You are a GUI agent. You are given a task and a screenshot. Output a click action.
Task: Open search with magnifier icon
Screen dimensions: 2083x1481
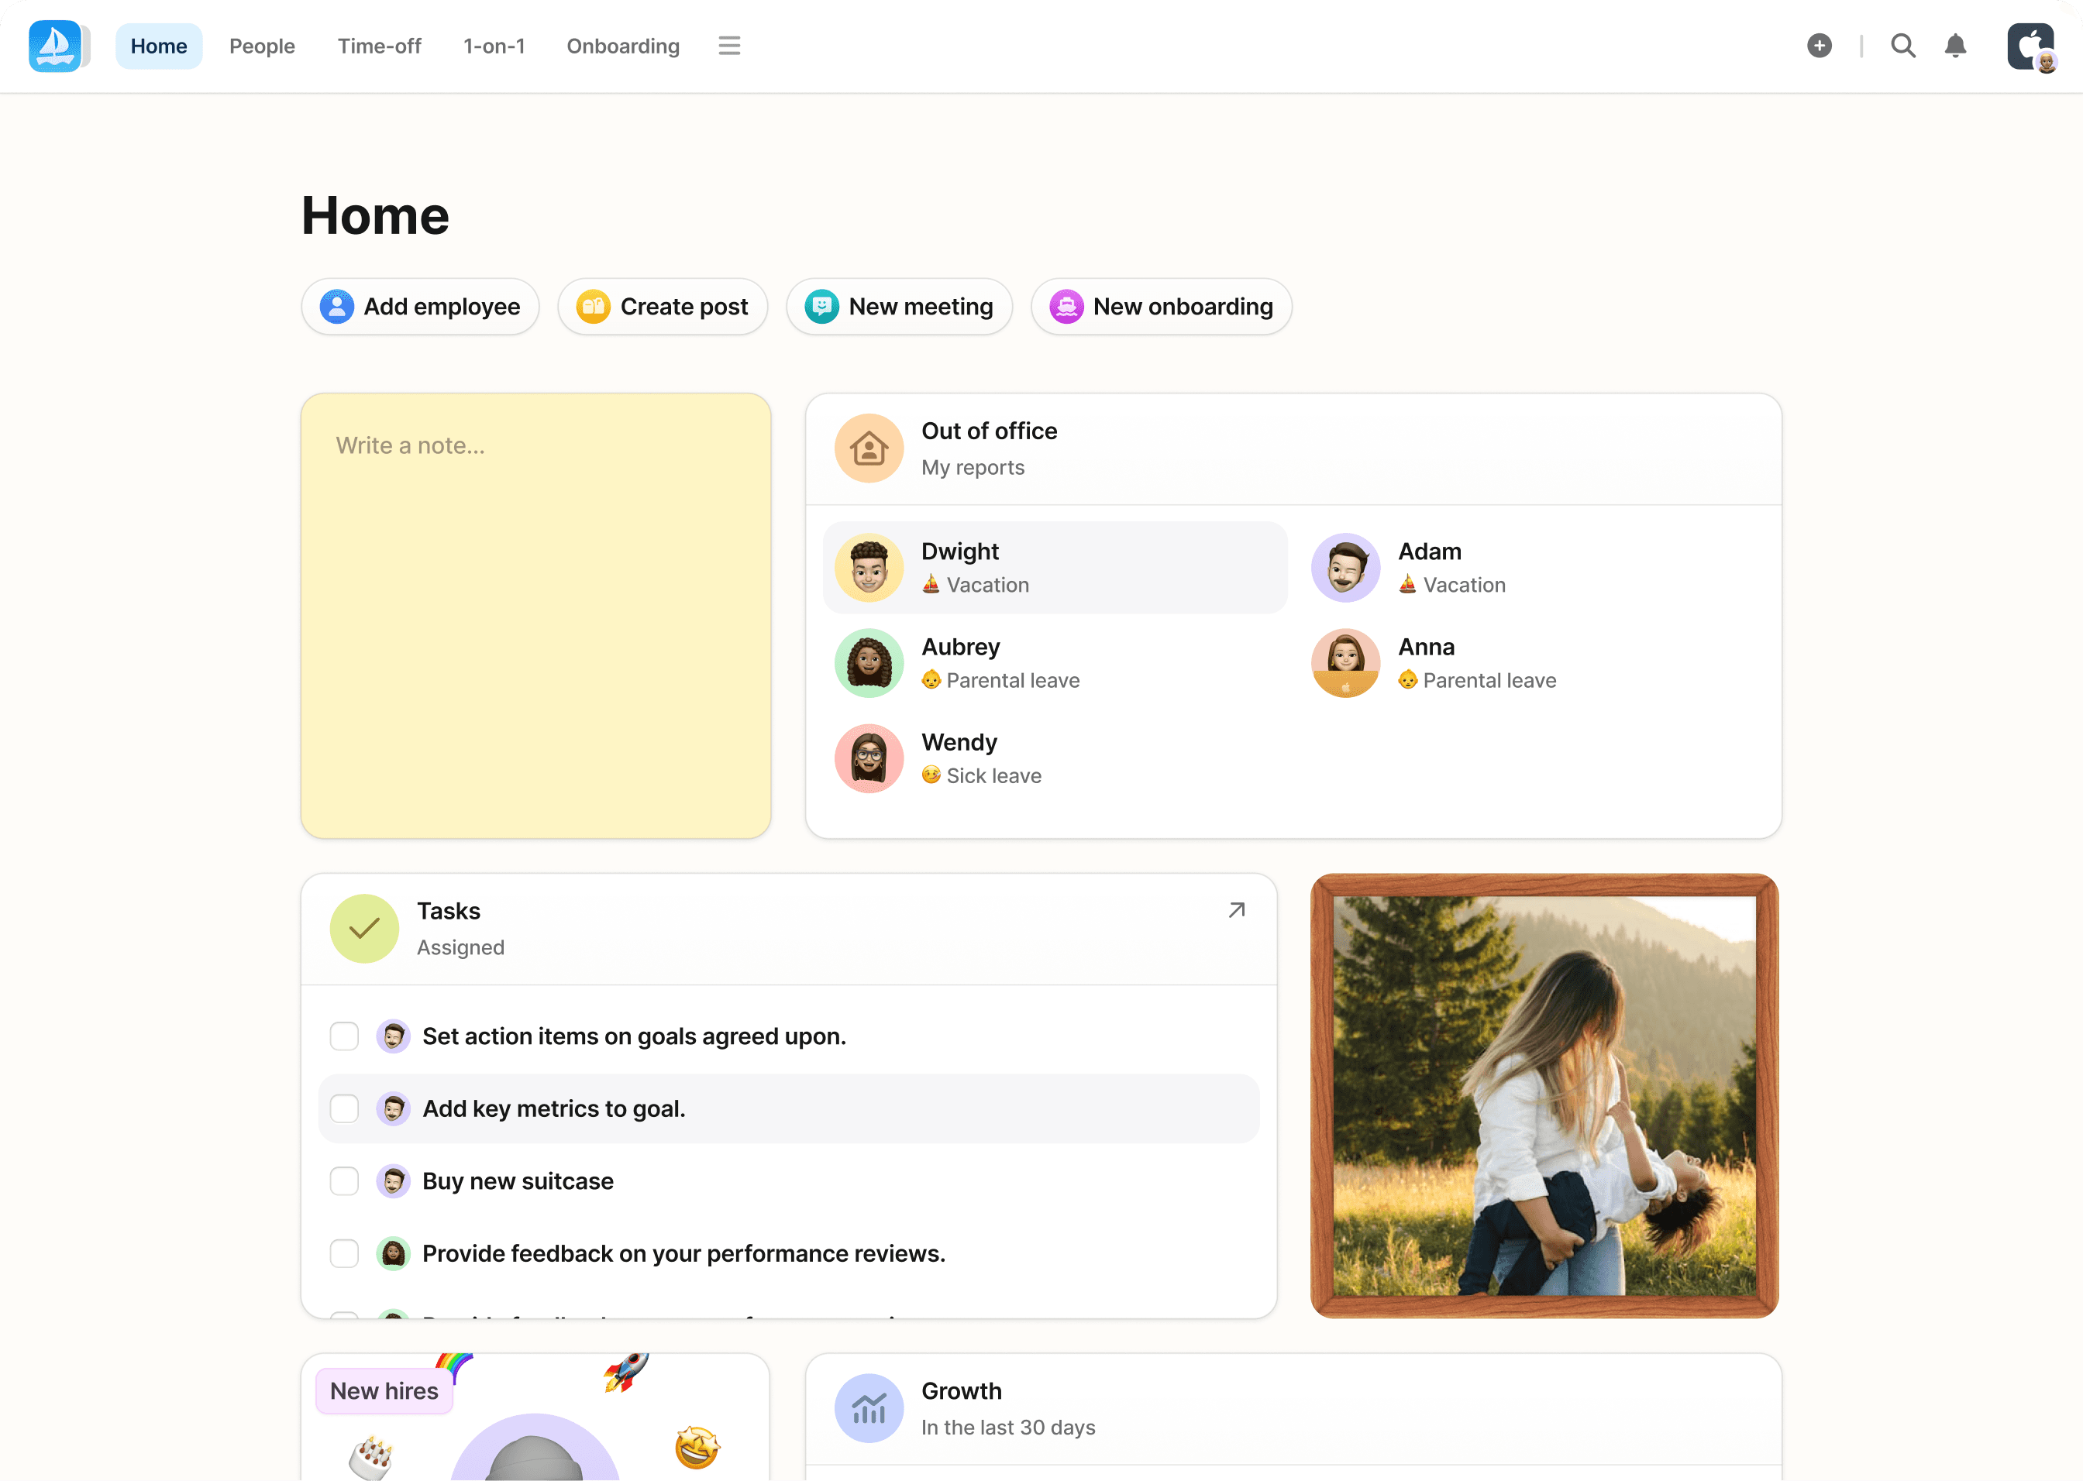point(1902,46)
